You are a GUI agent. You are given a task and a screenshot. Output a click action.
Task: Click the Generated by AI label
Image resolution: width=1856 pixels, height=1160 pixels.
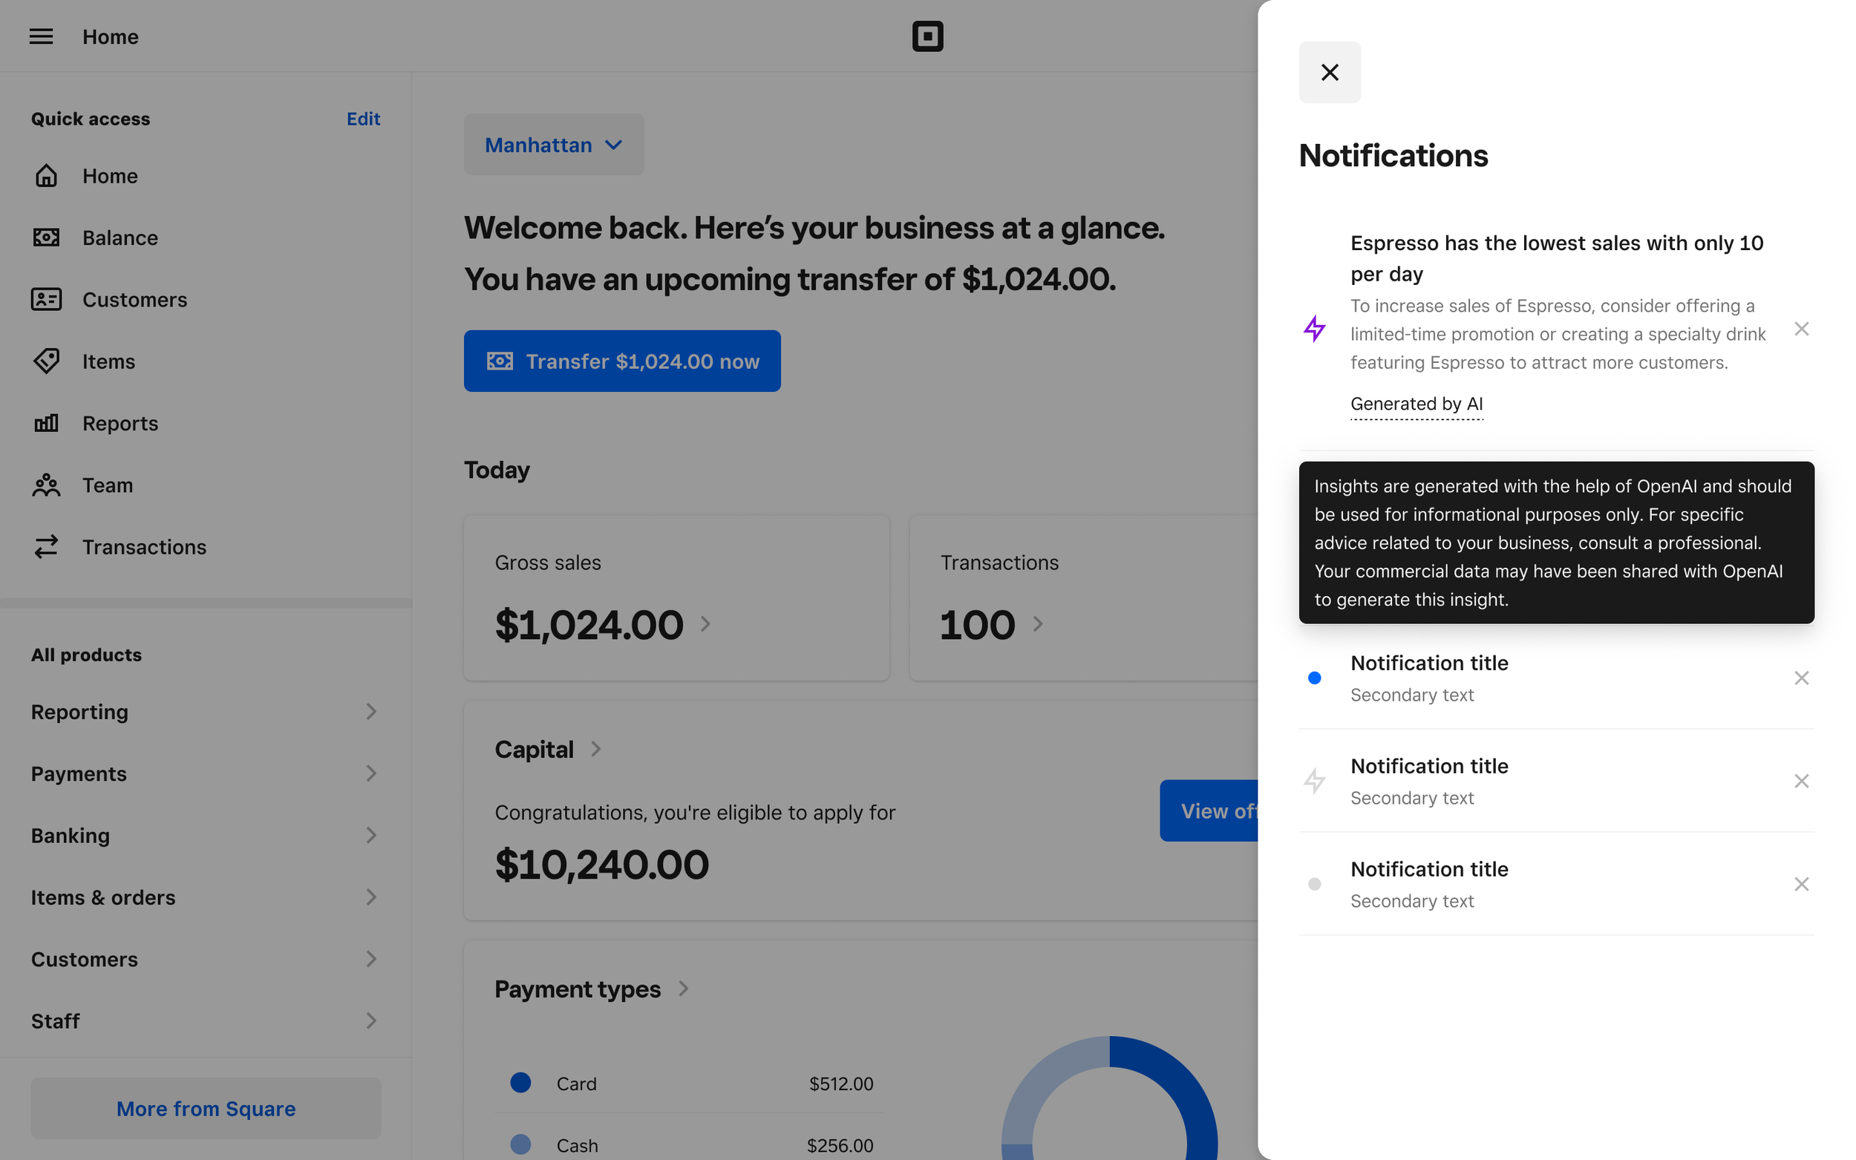point(1416,404)
